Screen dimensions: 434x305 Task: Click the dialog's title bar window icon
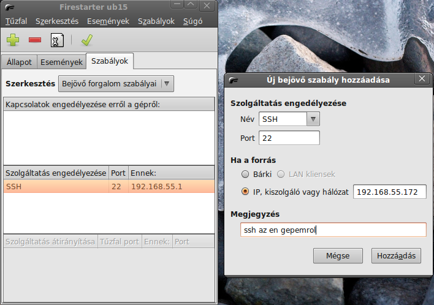tap(233, 80)
